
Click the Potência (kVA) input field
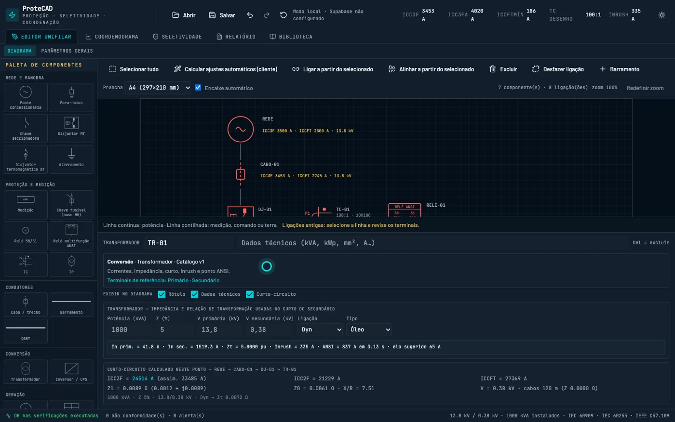[x=129, y=330]
